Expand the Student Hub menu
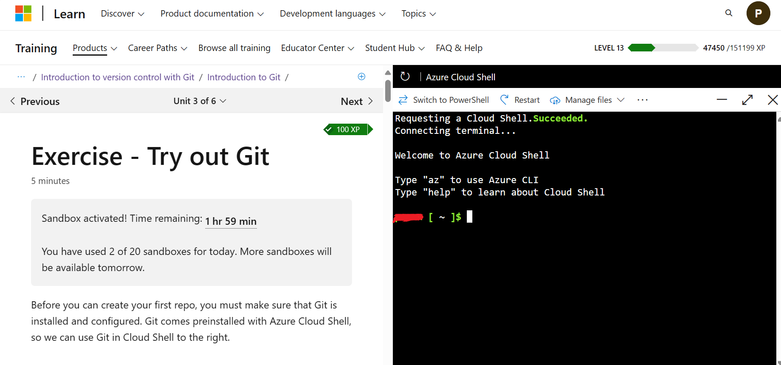The image size is (781, 365). [x=395, y=48]
